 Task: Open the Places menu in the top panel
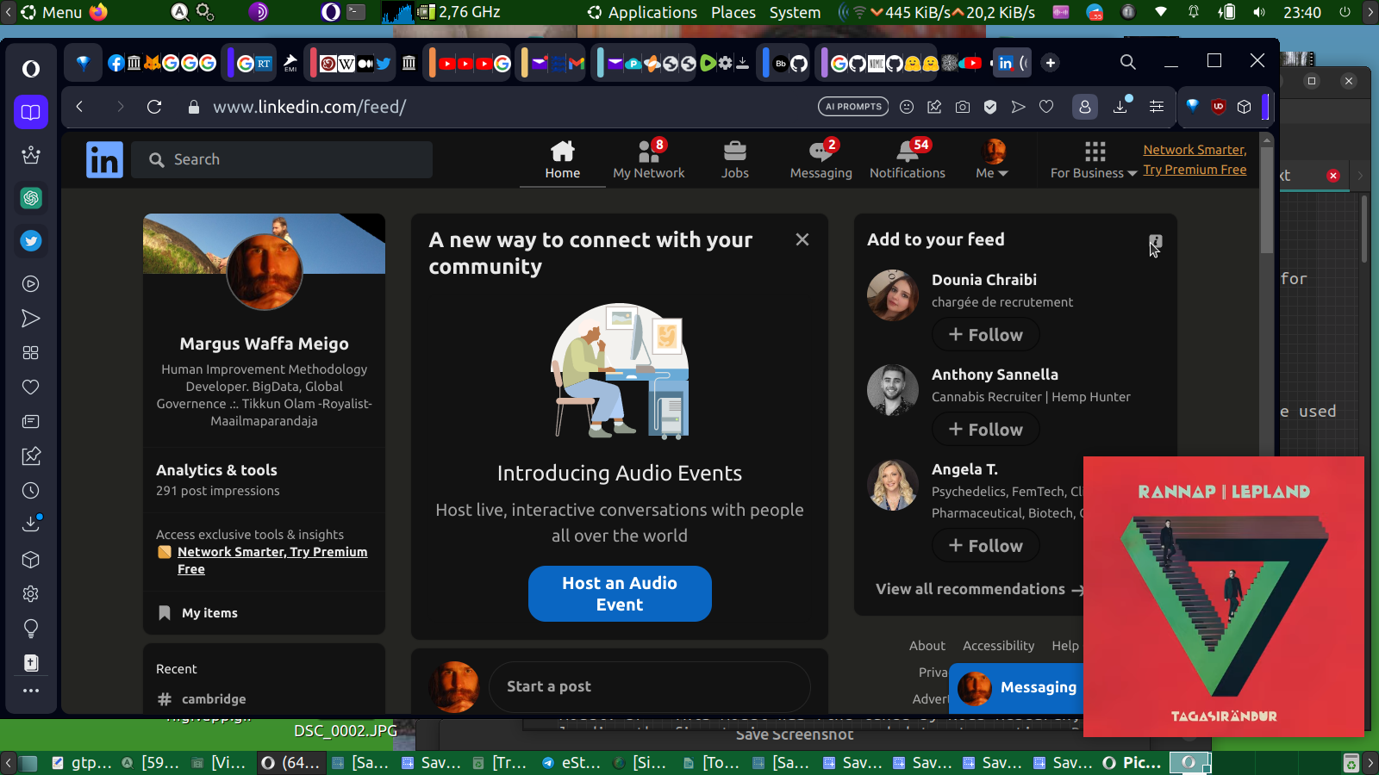pos(733,12)
